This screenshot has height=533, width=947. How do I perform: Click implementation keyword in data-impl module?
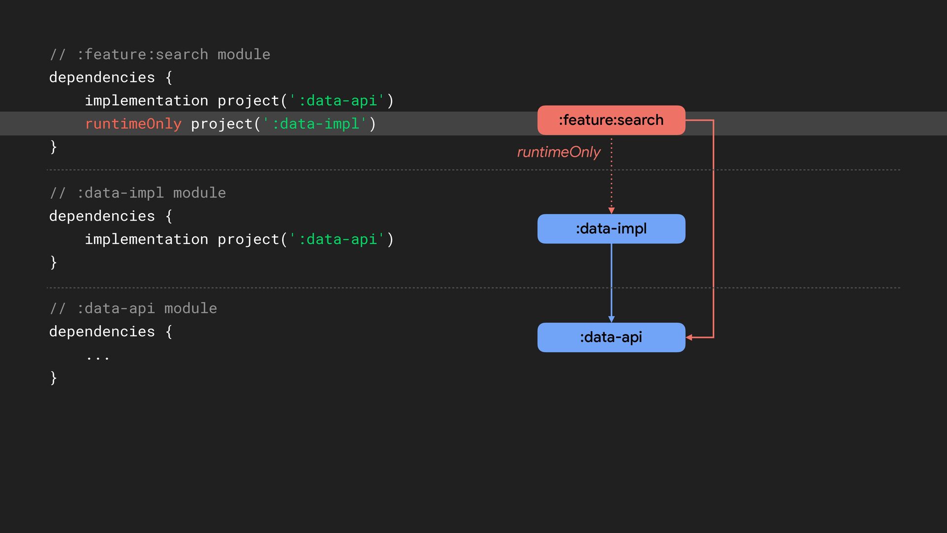click(x=146, y=239)
